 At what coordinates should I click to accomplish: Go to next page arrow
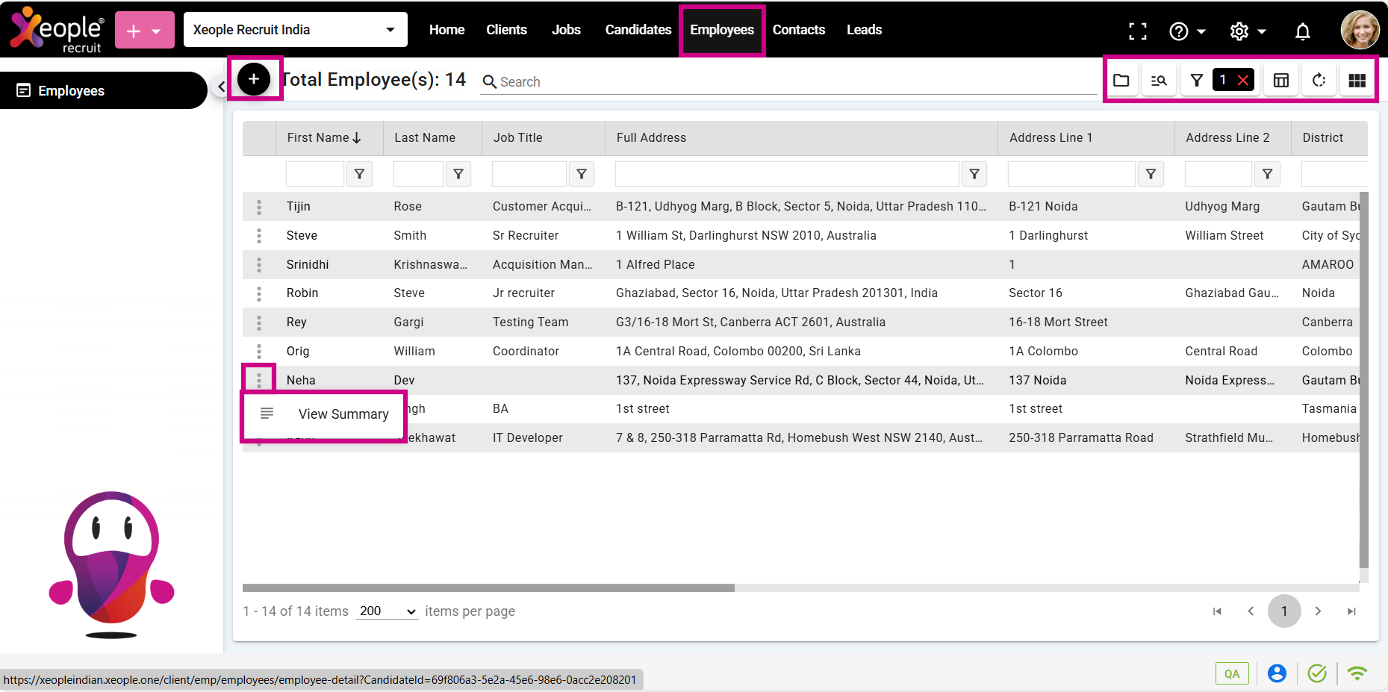[1318, 611]
